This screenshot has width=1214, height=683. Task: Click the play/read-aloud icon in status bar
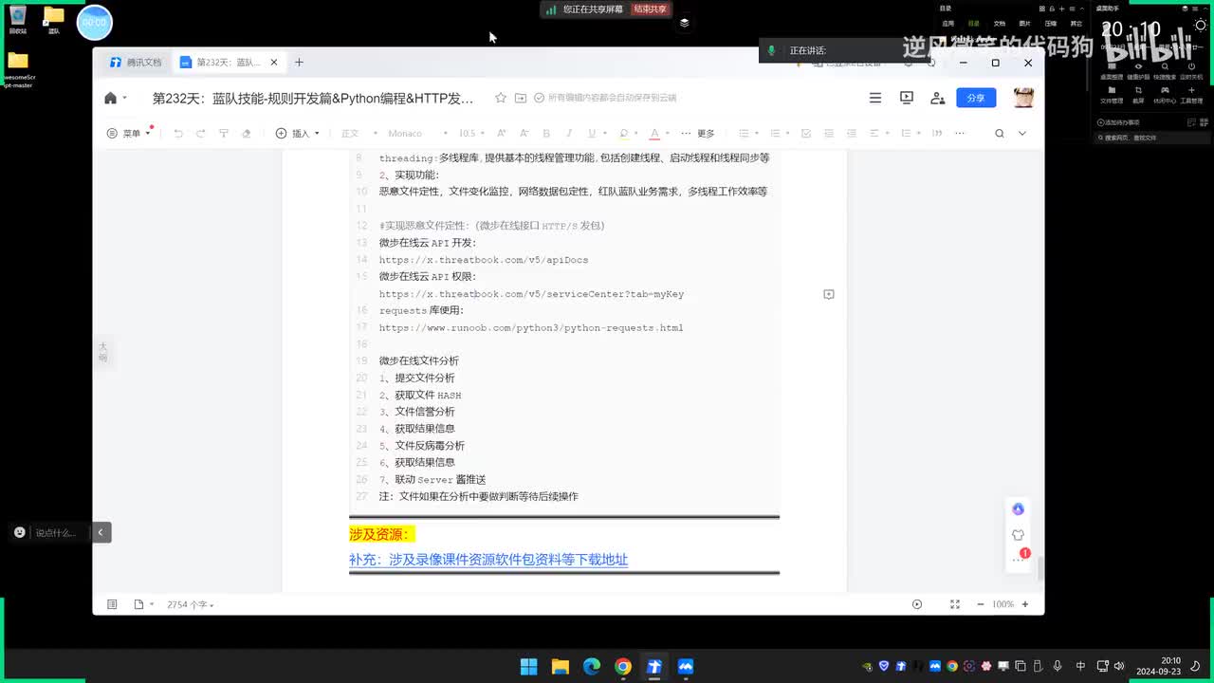[917, 604]
